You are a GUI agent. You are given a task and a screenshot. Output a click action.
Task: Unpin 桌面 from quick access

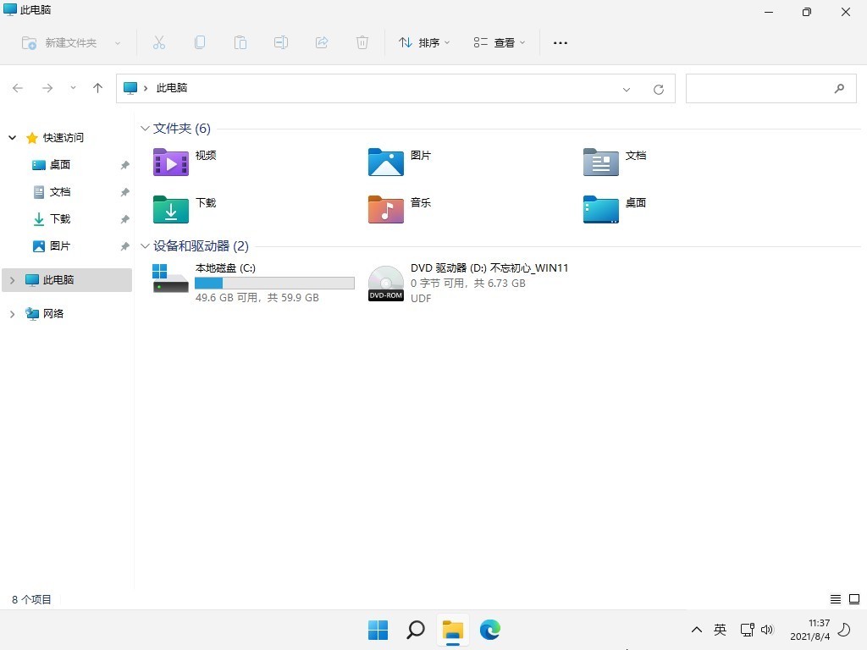coord(124,164)
